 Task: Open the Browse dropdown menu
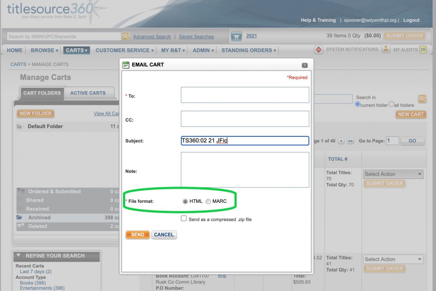click(44, 50)
